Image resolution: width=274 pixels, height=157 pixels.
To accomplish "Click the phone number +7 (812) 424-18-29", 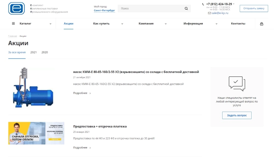I will coord(219,4).
